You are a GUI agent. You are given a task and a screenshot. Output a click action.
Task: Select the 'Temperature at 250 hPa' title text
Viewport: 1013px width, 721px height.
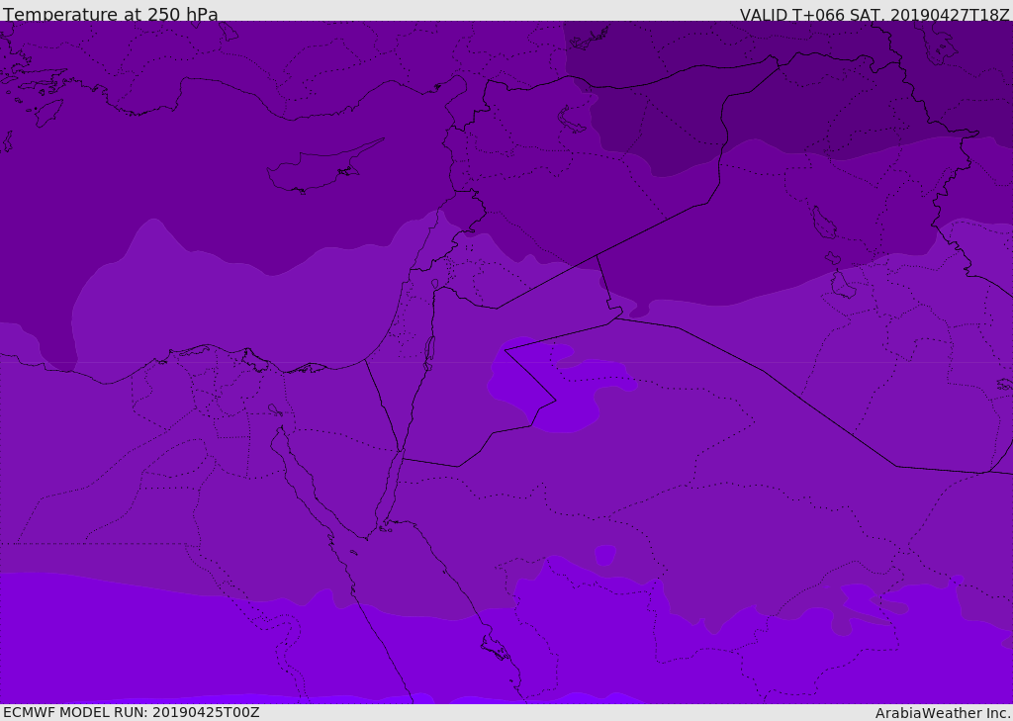coord(111,14)
